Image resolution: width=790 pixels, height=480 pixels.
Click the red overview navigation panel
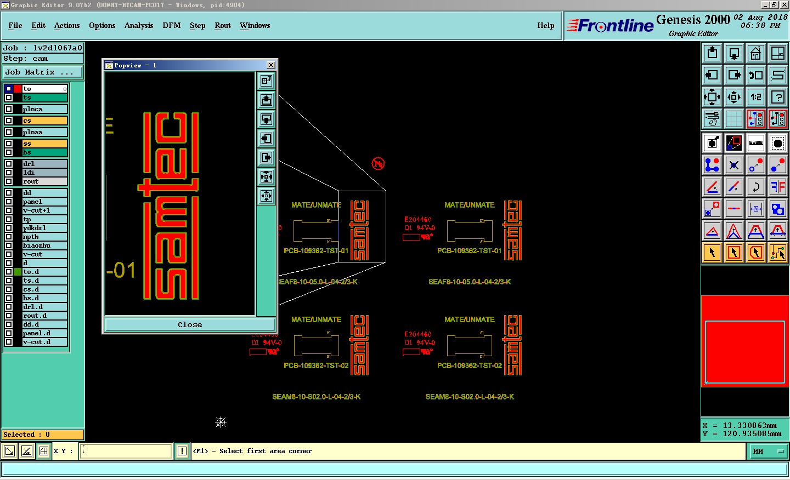(x=745, y=341)
